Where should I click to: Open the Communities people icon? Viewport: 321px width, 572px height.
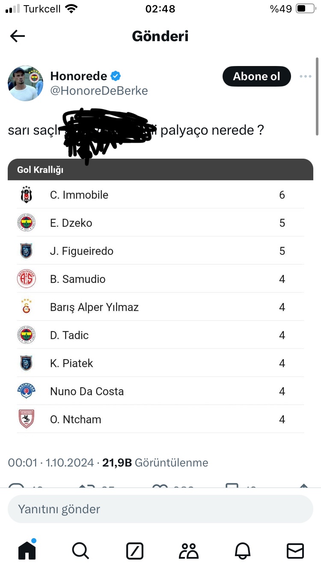[188, 551]
